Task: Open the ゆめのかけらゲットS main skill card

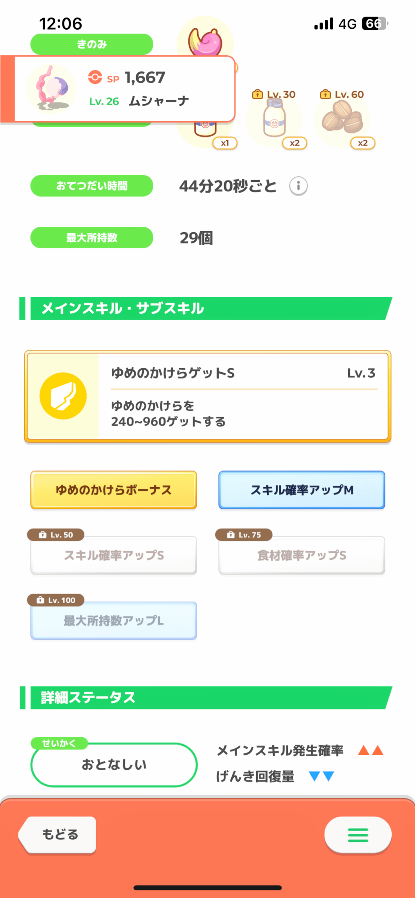Action: point(207,396)
